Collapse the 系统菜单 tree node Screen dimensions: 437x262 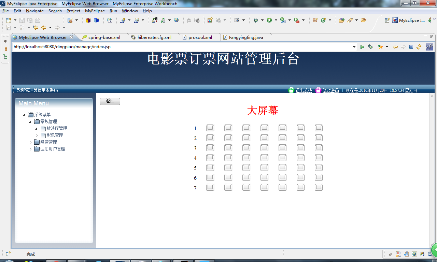point(24,115)
